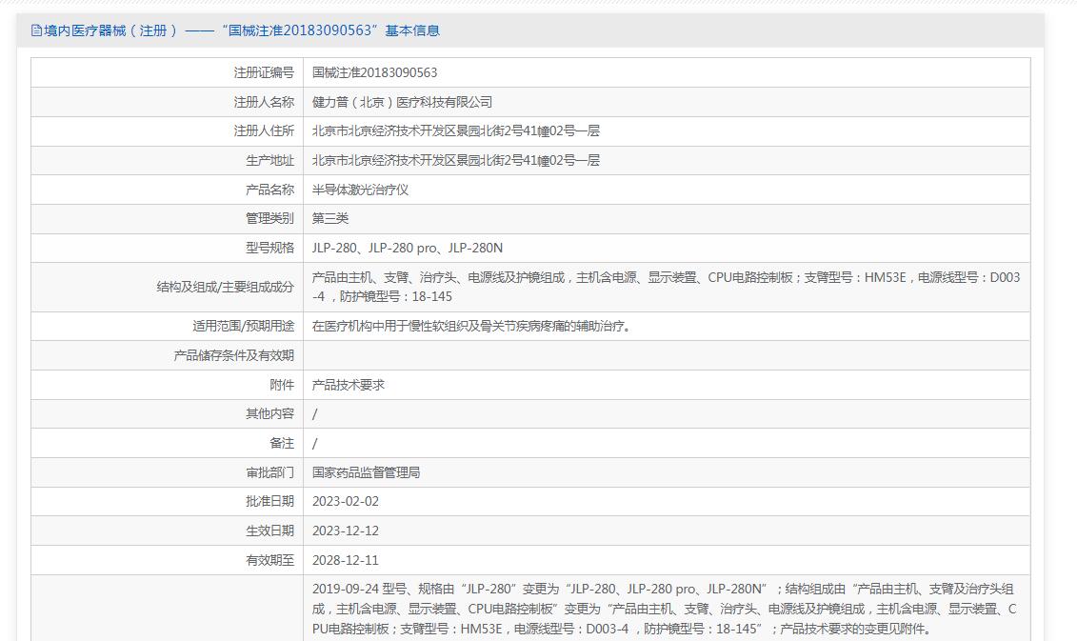Select the label "产品名称"
Viewport: 1077px width, 641px height.
click(x=269, y=190)
